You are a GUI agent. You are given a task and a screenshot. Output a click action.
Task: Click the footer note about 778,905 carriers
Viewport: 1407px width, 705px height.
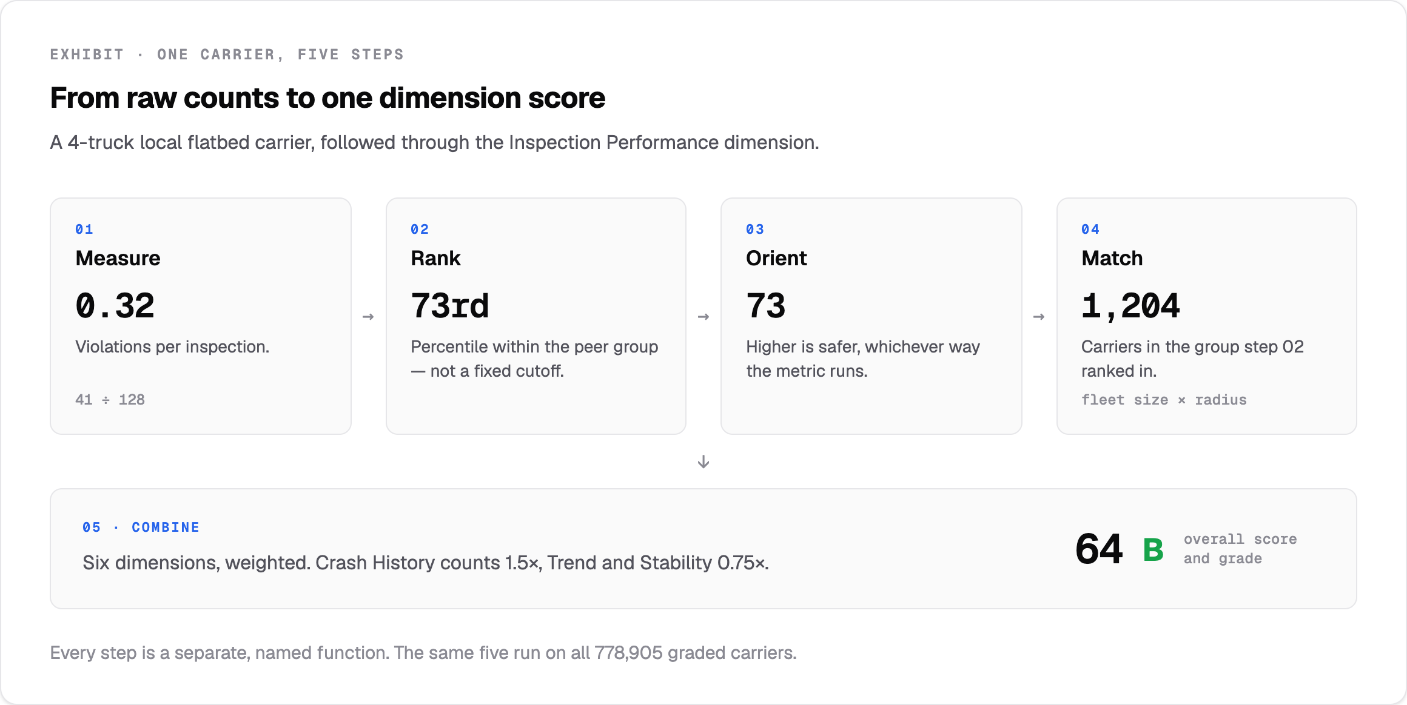pos(423,652)
